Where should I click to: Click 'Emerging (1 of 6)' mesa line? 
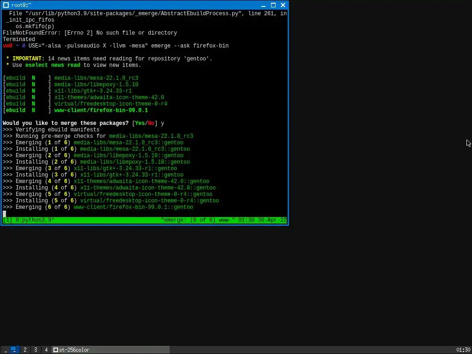(x=93, y=143)
